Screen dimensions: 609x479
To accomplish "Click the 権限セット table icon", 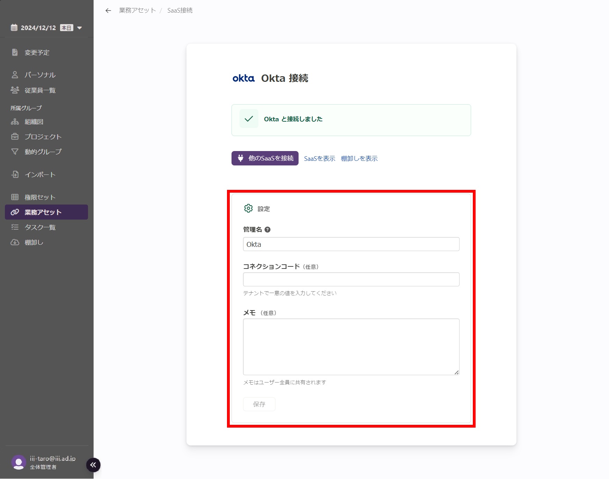I will point(15,197).
